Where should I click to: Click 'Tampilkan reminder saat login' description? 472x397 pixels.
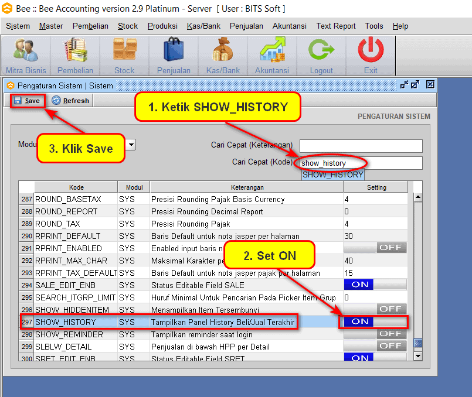pyautogui.click(x=202, y=334)
